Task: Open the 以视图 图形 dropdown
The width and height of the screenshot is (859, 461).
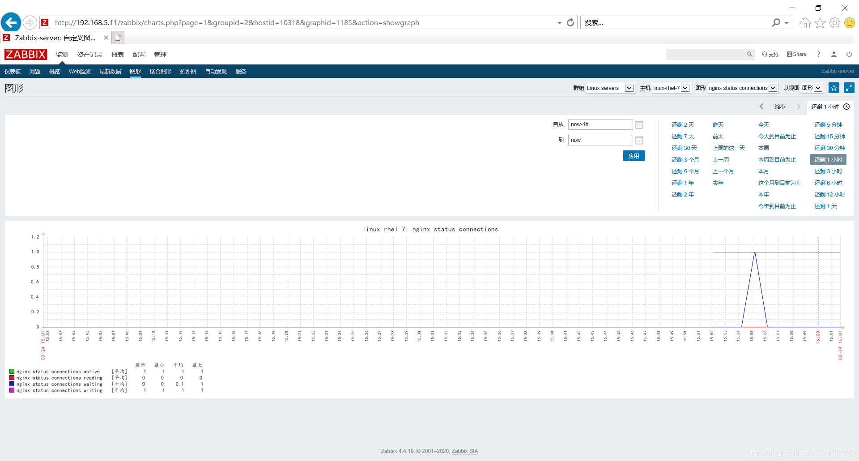Action: [812, 88]
